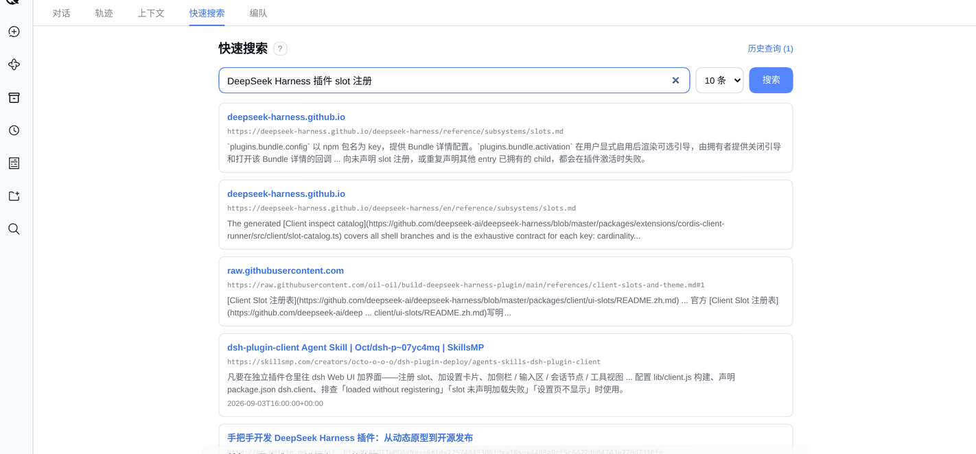Screen dimensions: 976x454
Task: Click snippet starting with `plugins.bundle.config`
Action: click(504, 153)
